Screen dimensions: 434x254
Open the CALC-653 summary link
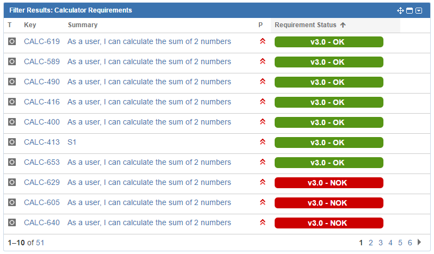pyautogui.click(x=149, y=163)
